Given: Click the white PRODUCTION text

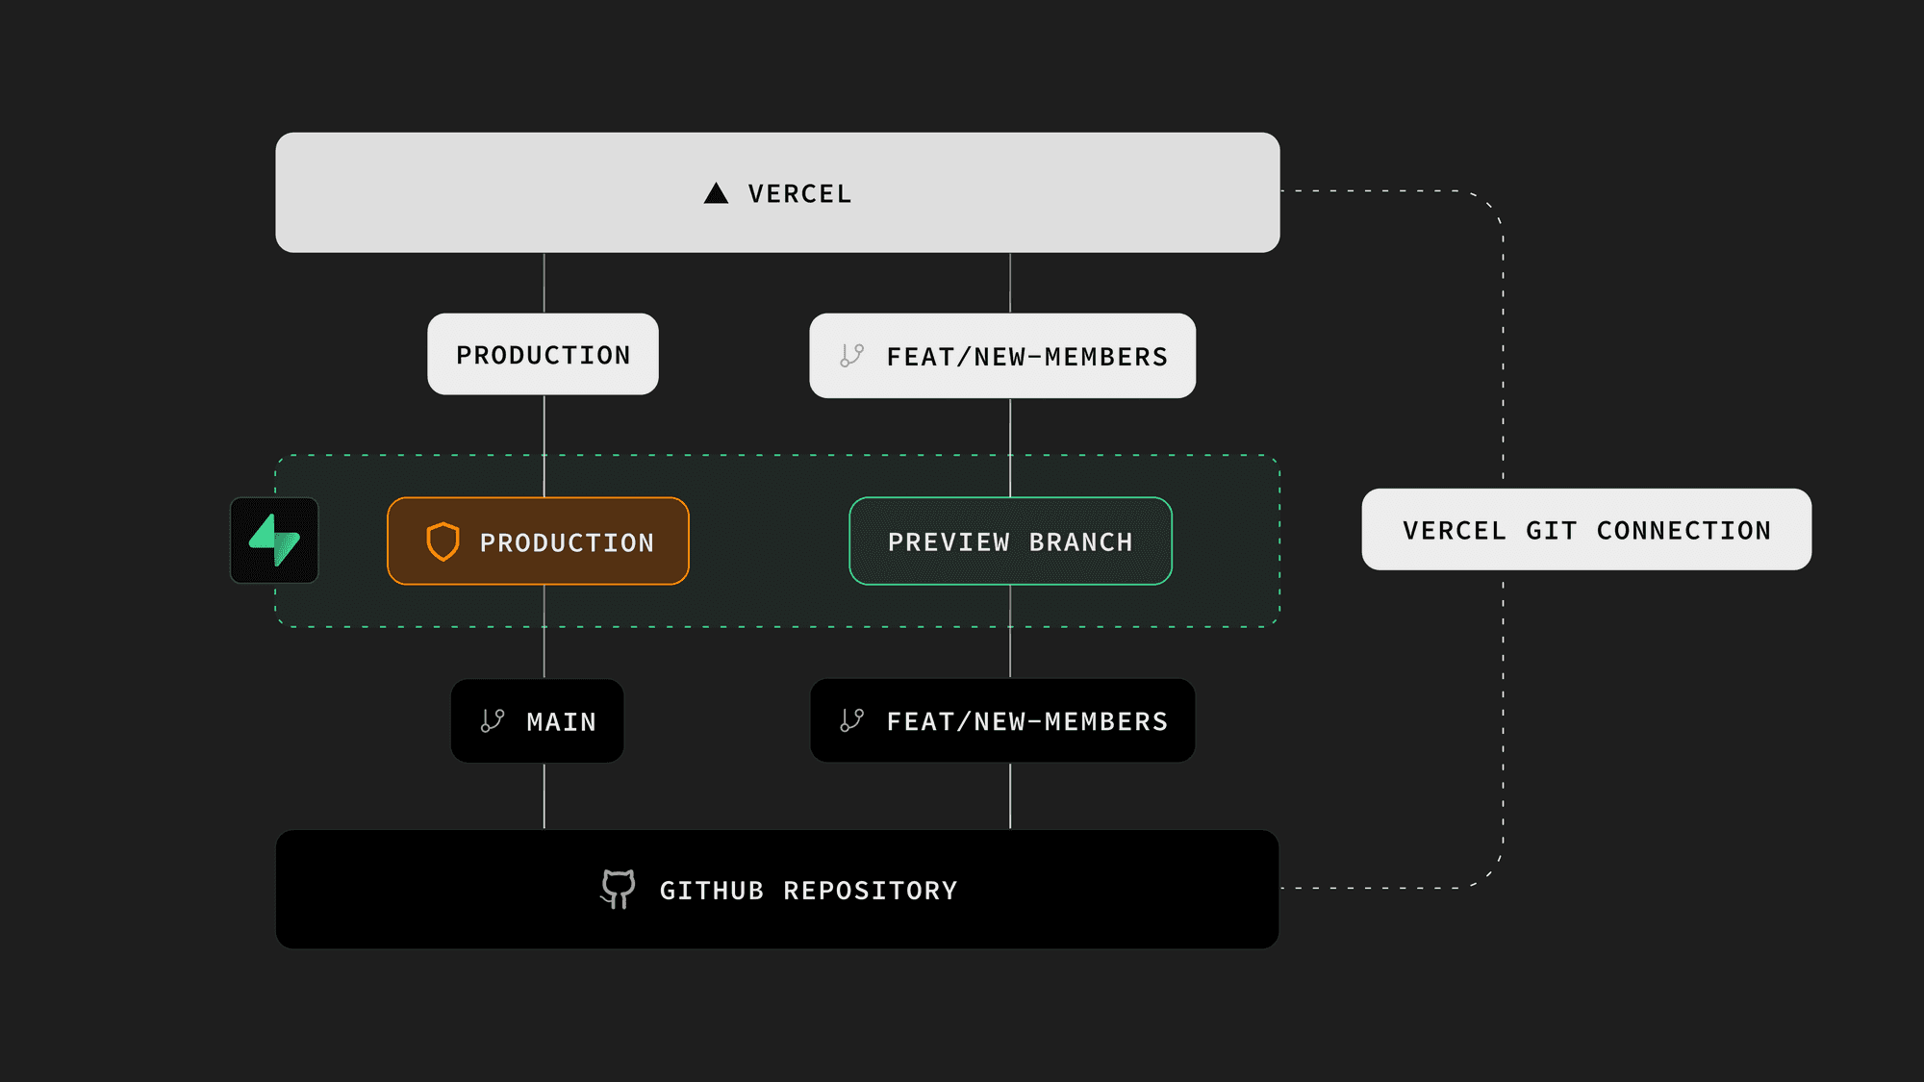Looking at the screenshot, I should coord(543,356).
